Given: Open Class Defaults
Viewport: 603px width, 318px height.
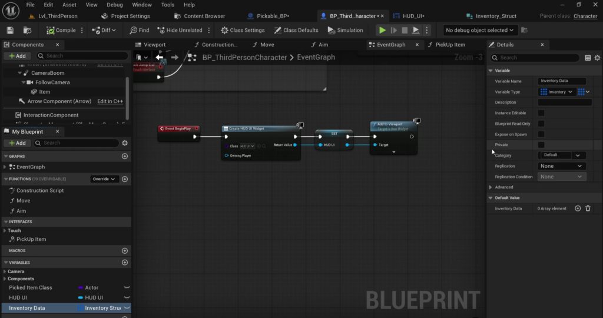Looking at the screenshot, I should click(296, 30).
